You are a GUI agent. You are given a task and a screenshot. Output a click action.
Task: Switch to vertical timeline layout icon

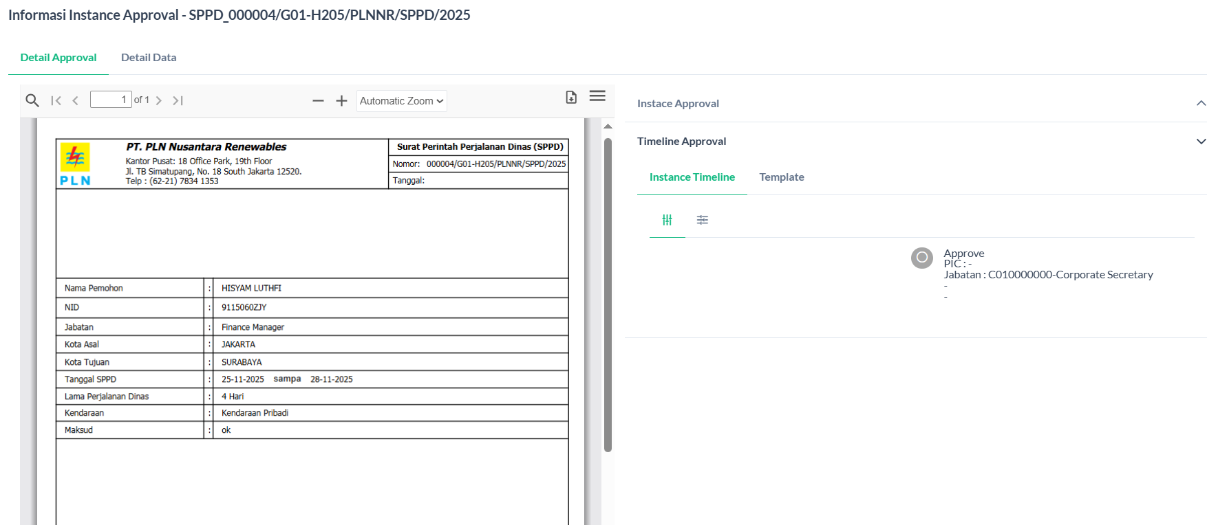(x=667, y=220)
